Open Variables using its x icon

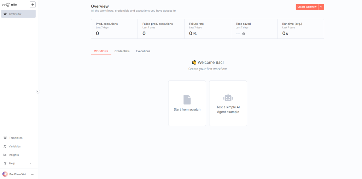click(x=5, y=146)
